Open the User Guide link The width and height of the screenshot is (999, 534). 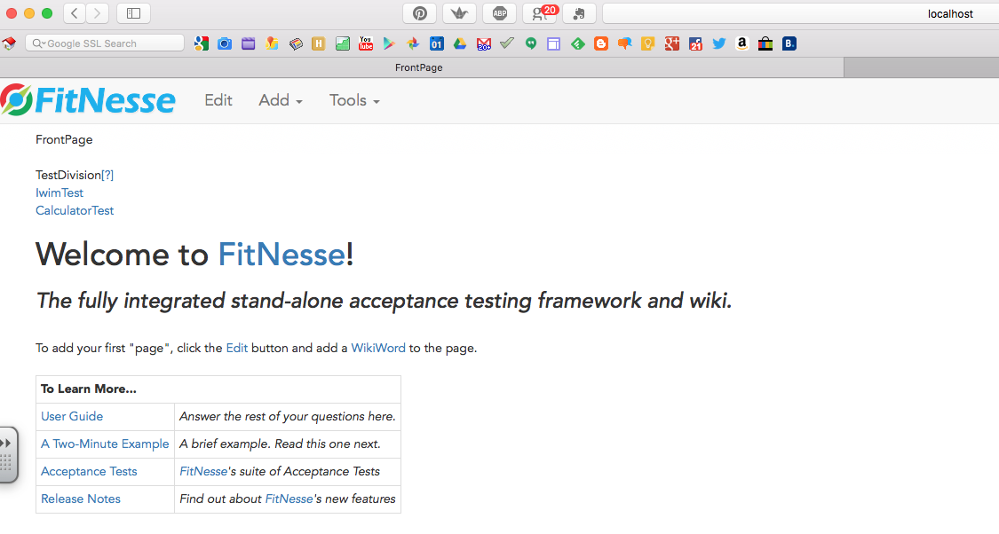coord(72,416)
